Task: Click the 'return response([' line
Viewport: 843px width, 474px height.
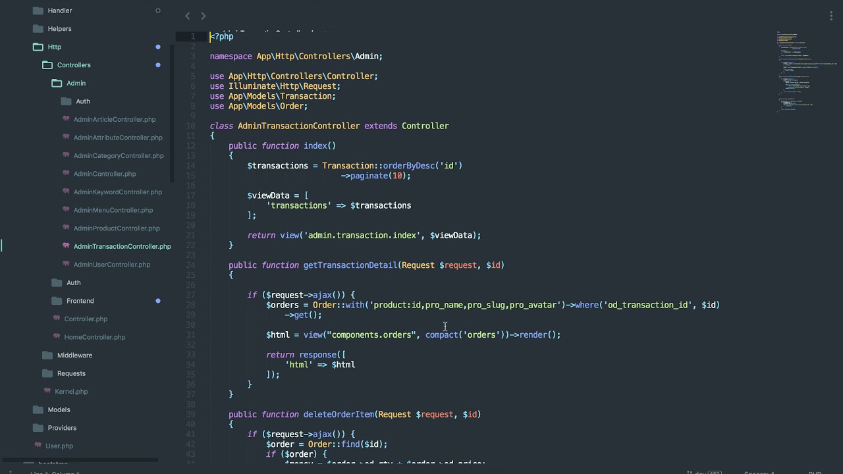Action: pos(306,355)
